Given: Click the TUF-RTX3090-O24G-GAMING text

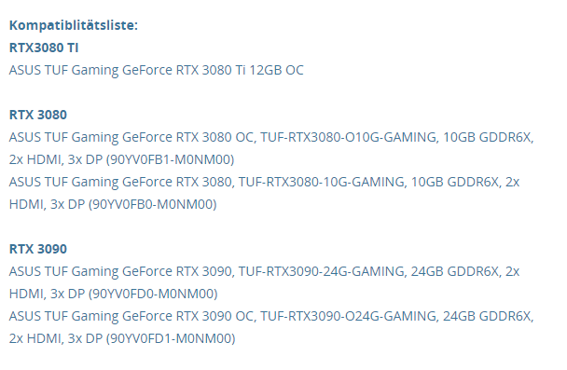Looking at the screenshot, I should tap(348, 316).
